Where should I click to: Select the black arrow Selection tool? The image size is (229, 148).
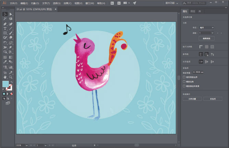point(5,14)
